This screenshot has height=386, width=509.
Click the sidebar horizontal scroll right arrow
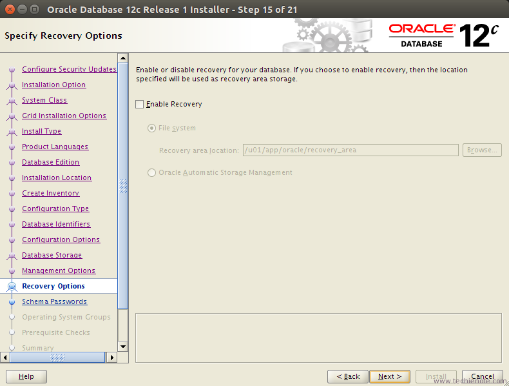(112, 358)
